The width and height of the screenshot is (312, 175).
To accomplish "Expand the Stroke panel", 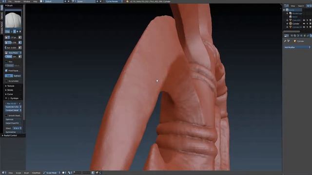I will point(9,90).
